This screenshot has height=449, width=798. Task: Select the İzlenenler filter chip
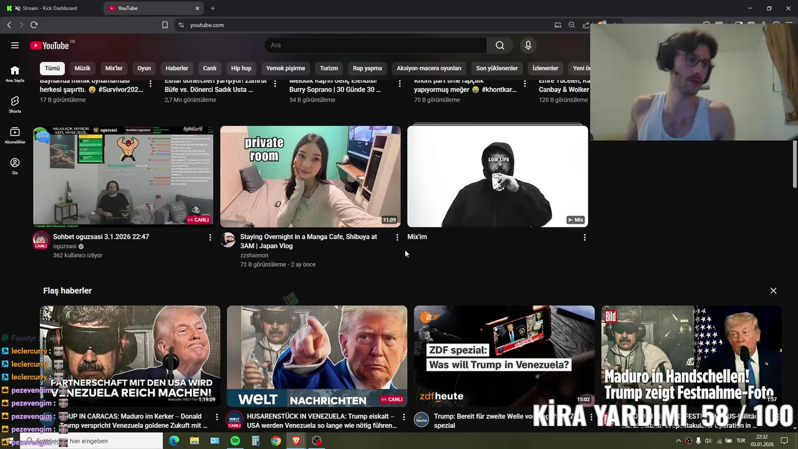(x=546, y=69)
